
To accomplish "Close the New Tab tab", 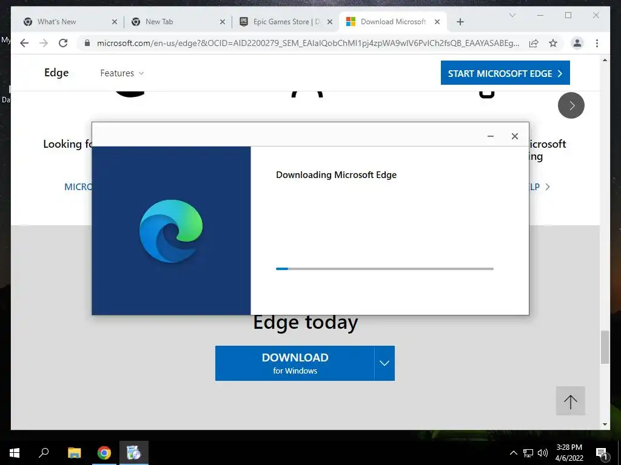I will 223,22.
